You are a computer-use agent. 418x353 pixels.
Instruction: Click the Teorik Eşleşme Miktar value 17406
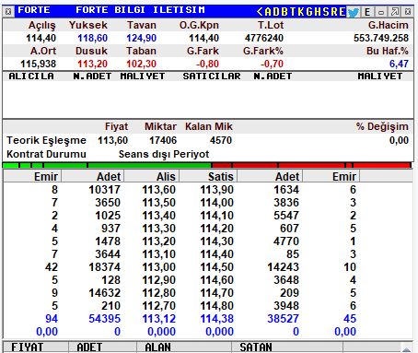[163, 140]
